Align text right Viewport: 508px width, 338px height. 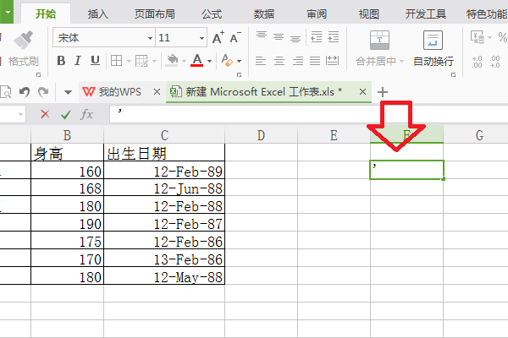coord(297,61)
